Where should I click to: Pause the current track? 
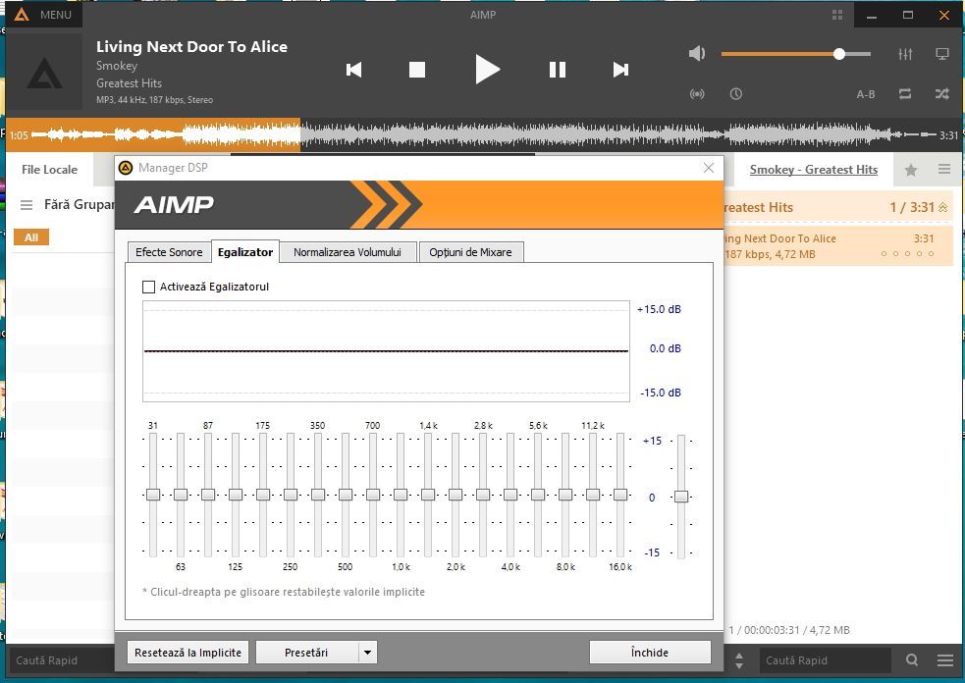(558, 70)
